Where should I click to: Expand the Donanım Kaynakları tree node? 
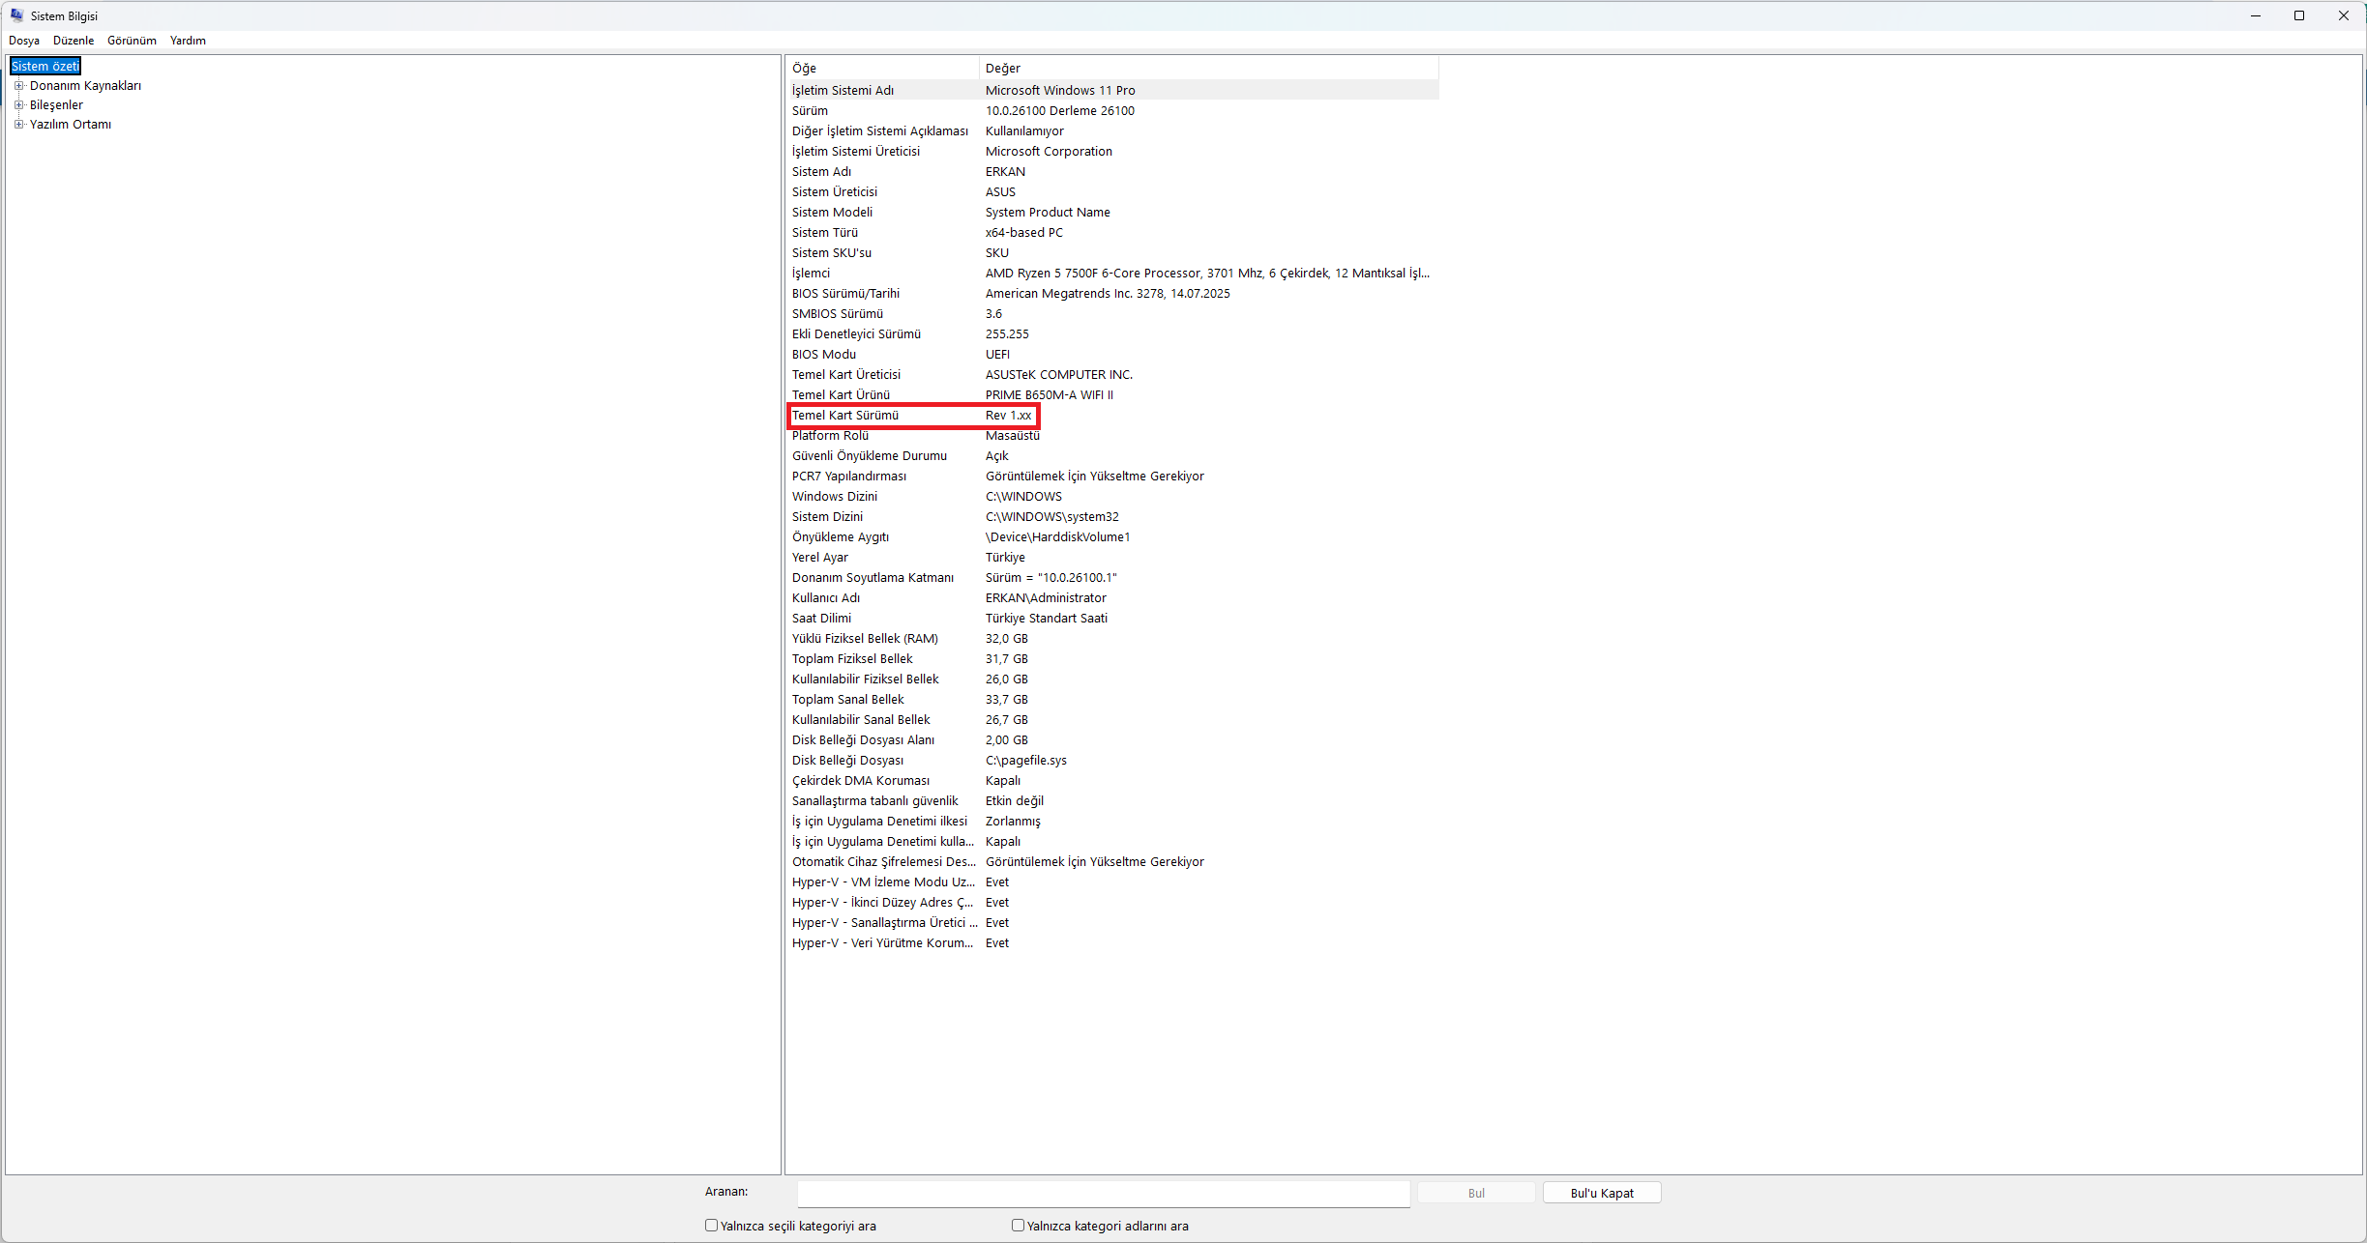[x=18, y=86]
